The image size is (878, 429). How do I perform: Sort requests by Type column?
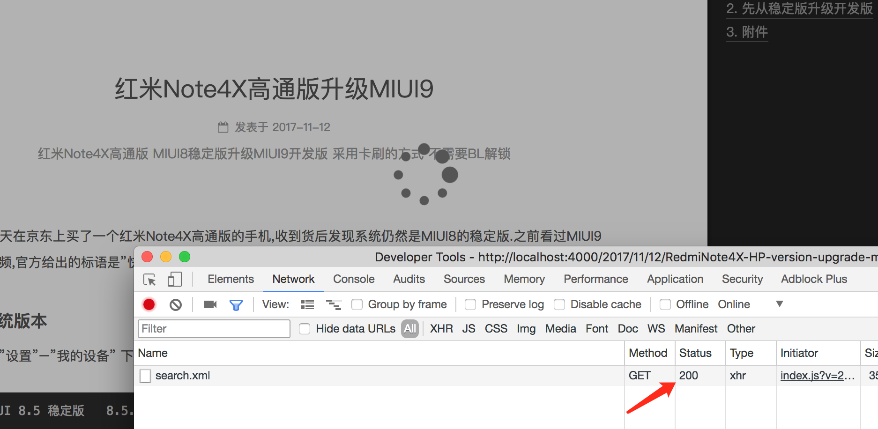coord(751,353)
